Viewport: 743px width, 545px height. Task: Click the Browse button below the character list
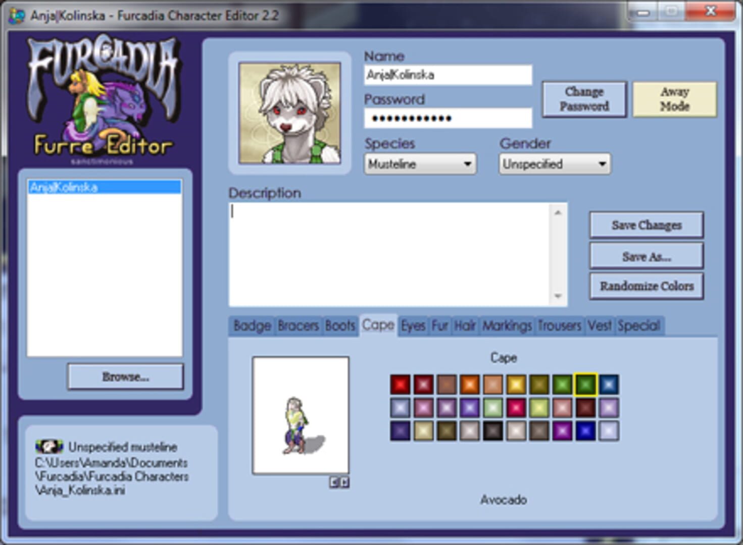[124, 376]
